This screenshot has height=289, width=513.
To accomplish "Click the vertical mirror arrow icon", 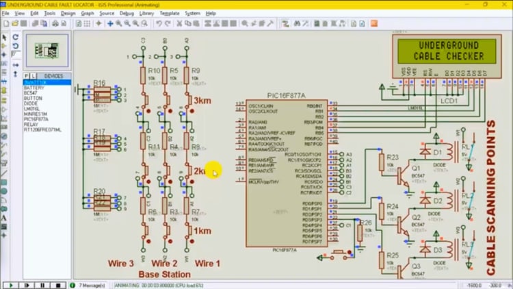I will 15,74.
